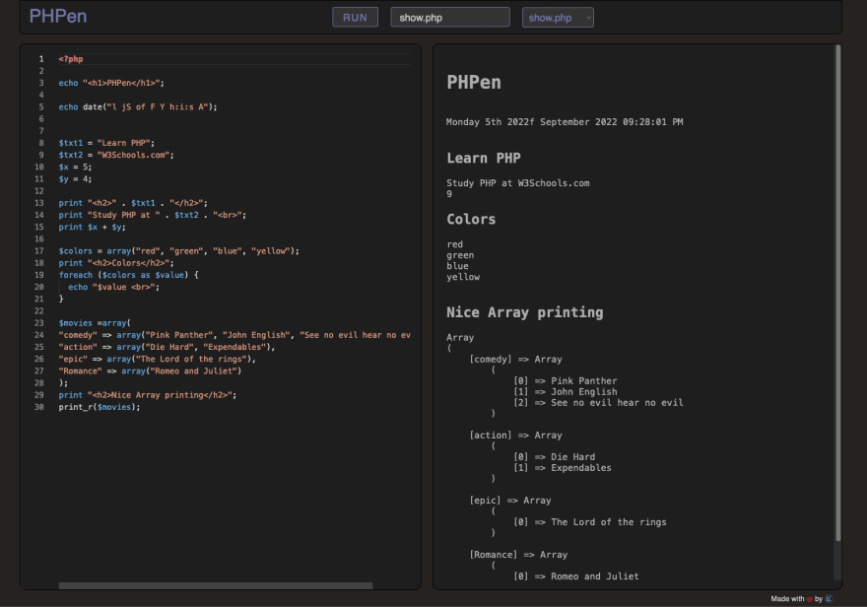Click the "Nice Array printing" output heading
The height and width of the screenshot is (607, 867).
tap(525, 312)
